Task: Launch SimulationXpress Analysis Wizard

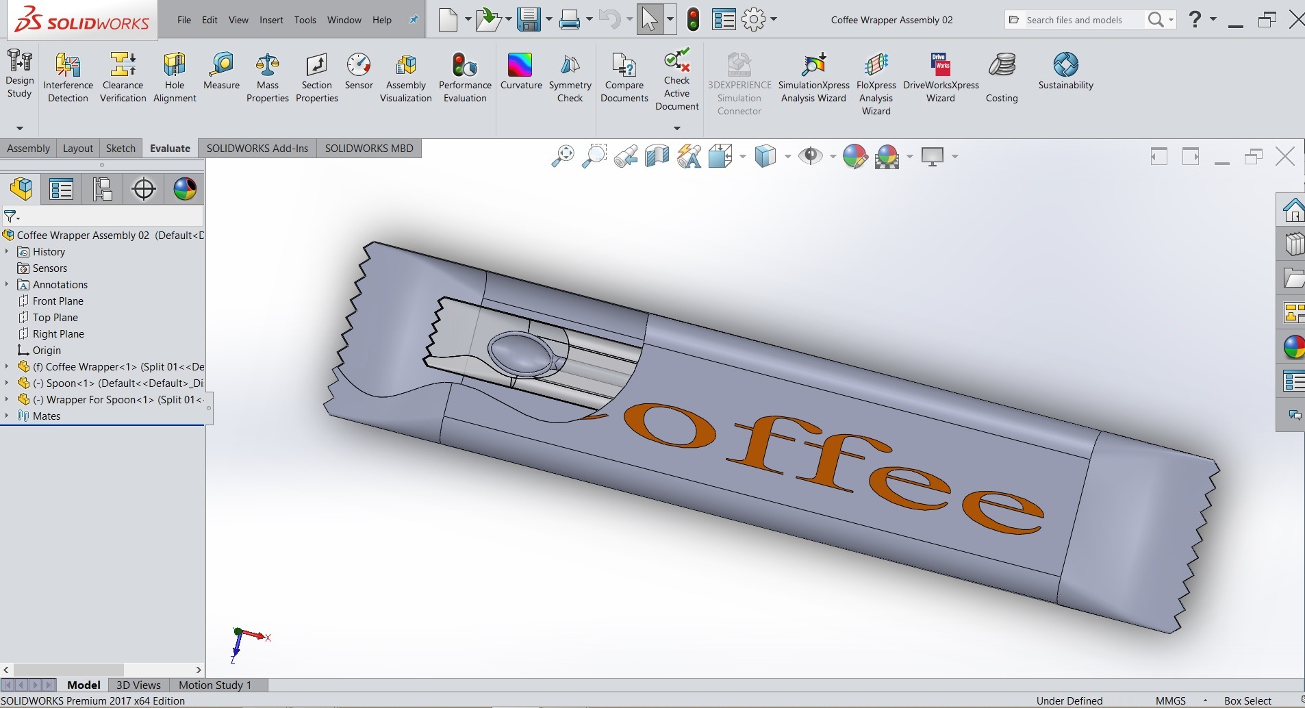Action: [813, 77]
